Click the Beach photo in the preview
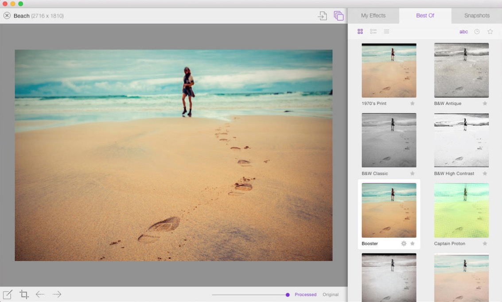 point(174,155)
